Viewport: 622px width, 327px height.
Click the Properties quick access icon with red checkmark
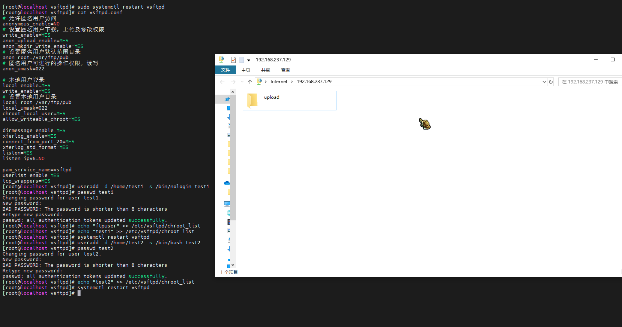pos(233,60)
